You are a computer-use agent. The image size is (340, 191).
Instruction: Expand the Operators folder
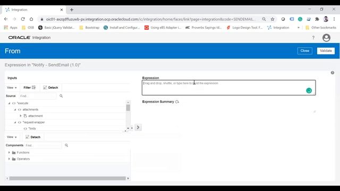click(9, 159)
